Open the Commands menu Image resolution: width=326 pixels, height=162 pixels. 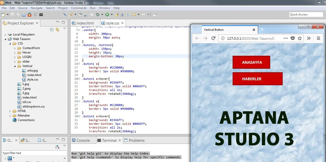(x=79, y=8)
